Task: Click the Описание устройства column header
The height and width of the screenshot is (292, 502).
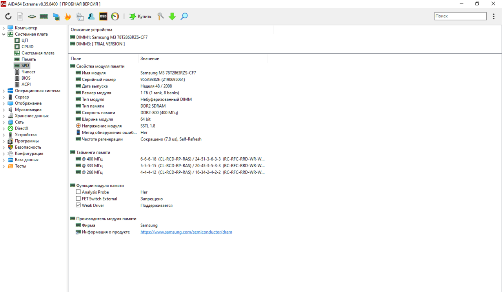Action: (171, 29)
